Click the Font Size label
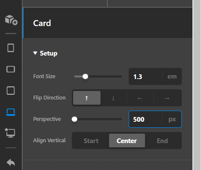This screenshot has width=201, height=170. 44,76
